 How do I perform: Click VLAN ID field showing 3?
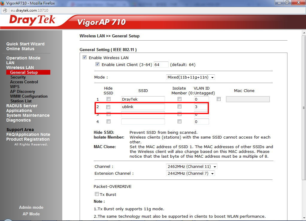click(201, 107)
